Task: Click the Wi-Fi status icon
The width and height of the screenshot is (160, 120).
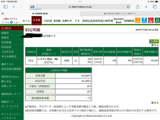Action: point(148,2)
